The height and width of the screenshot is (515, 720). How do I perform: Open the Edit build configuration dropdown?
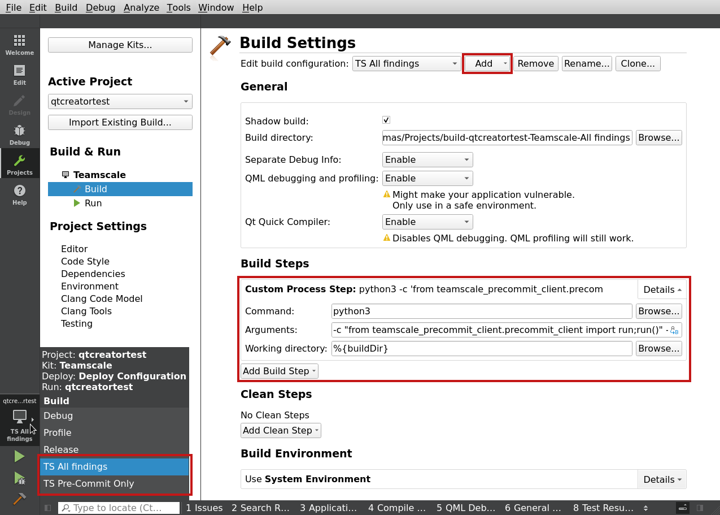click(x=407, y=63)
